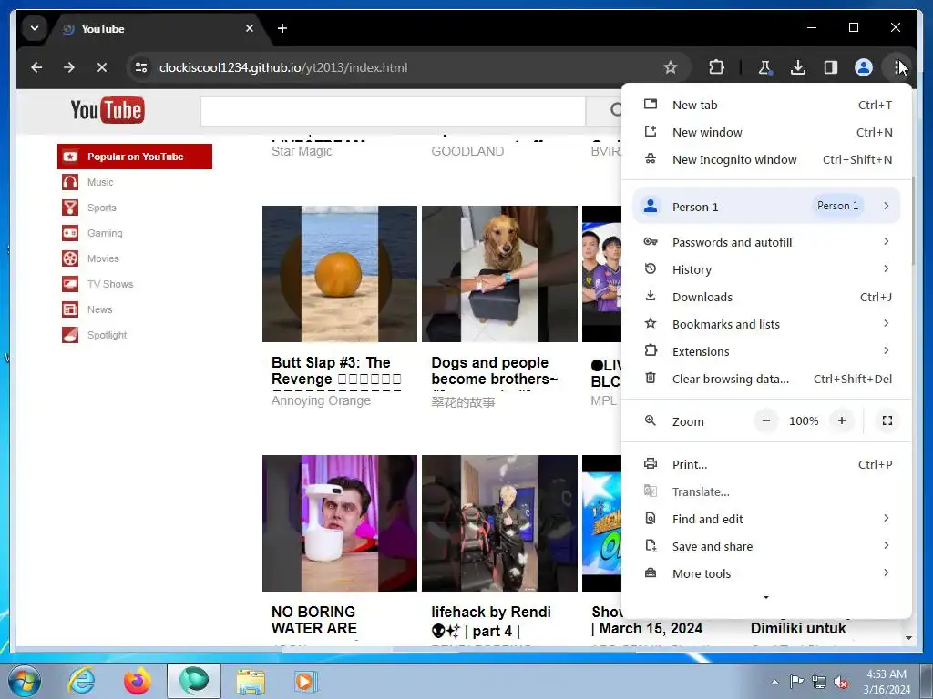933x699 pixels.
Task: Open the toolbar Downloads tray icon
Action: pyautogui.click(x=798, y=67)
